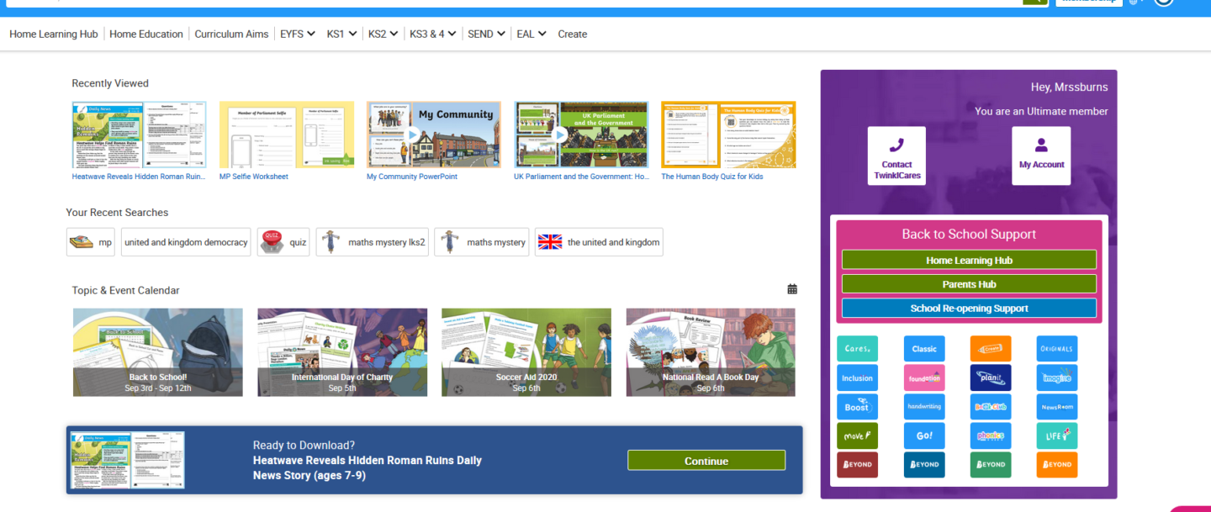1211x512 pixels.
Task: Expand the KS2 dropdown menu
Action: coord(383,34)
